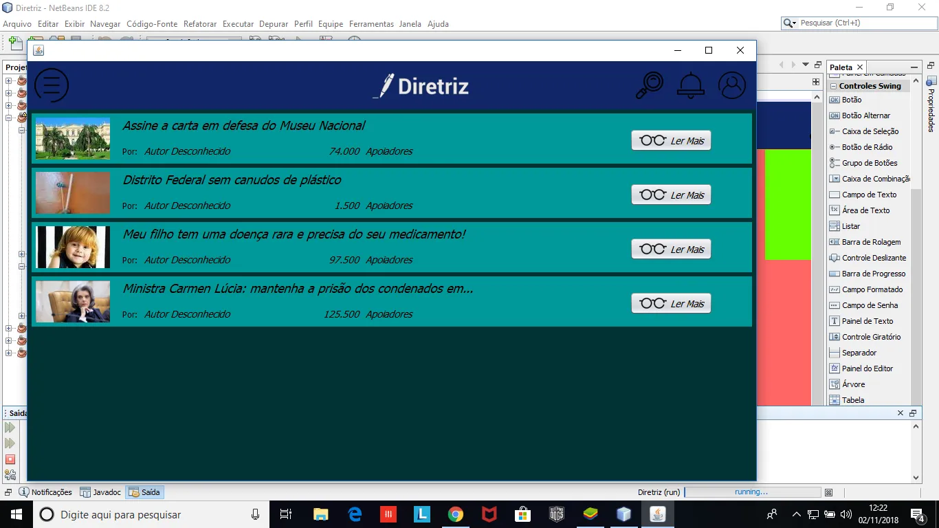This screenshot has height=528, width=939.
Task: Open the Refatorar menu
Action: [200, 24]
